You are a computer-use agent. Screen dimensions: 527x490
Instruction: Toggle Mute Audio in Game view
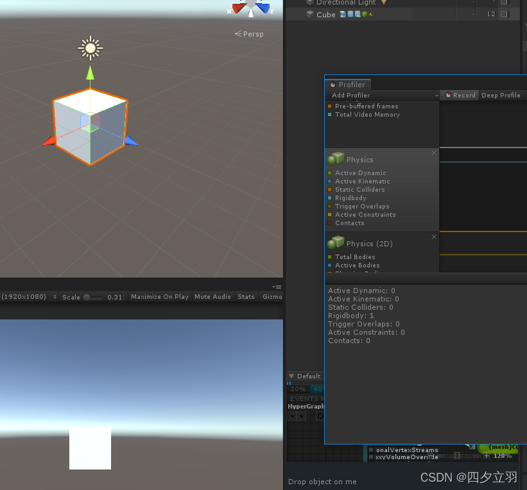click(212, 297)
